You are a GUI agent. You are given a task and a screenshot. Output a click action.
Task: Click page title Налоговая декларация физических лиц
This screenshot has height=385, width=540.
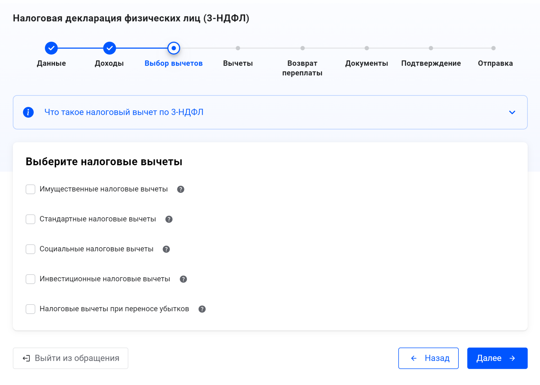click(131, 18)
